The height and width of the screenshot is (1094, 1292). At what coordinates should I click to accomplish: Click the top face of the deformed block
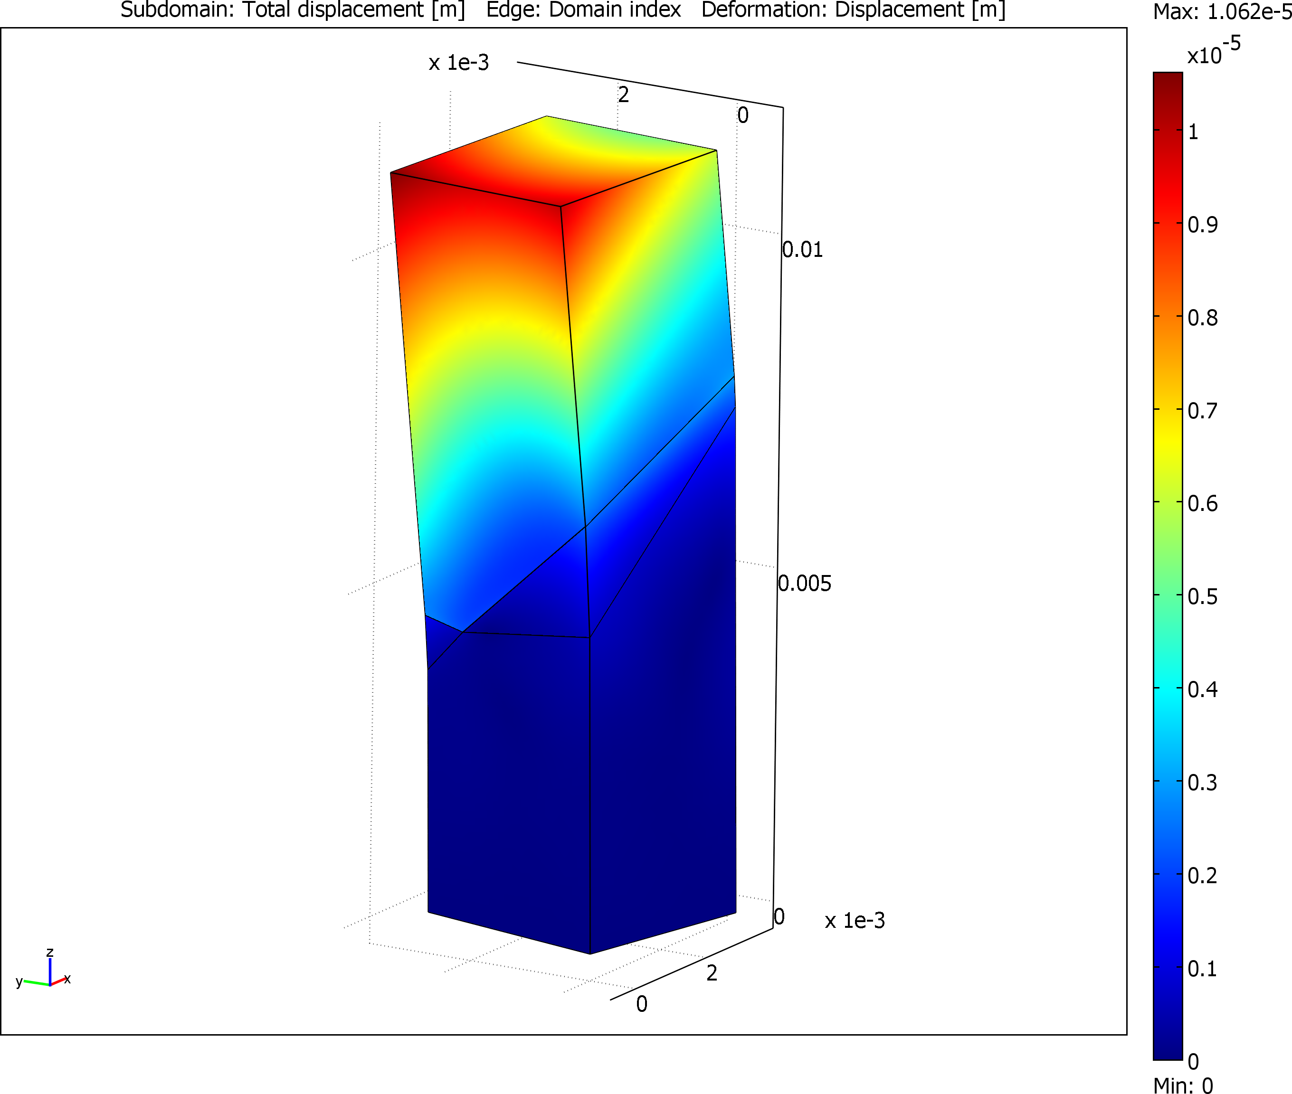point(553,161)
